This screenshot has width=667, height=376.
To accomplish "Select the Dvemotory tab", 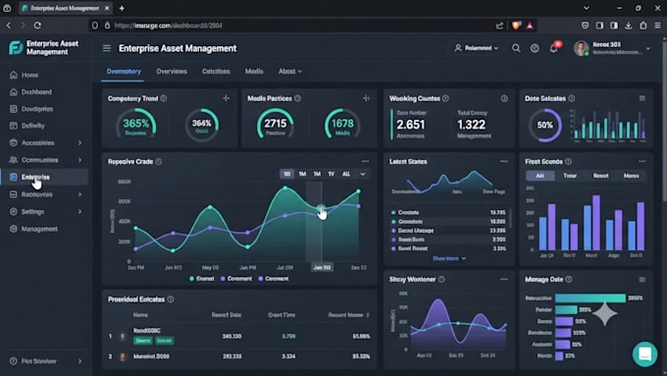I will coord(124,72).
